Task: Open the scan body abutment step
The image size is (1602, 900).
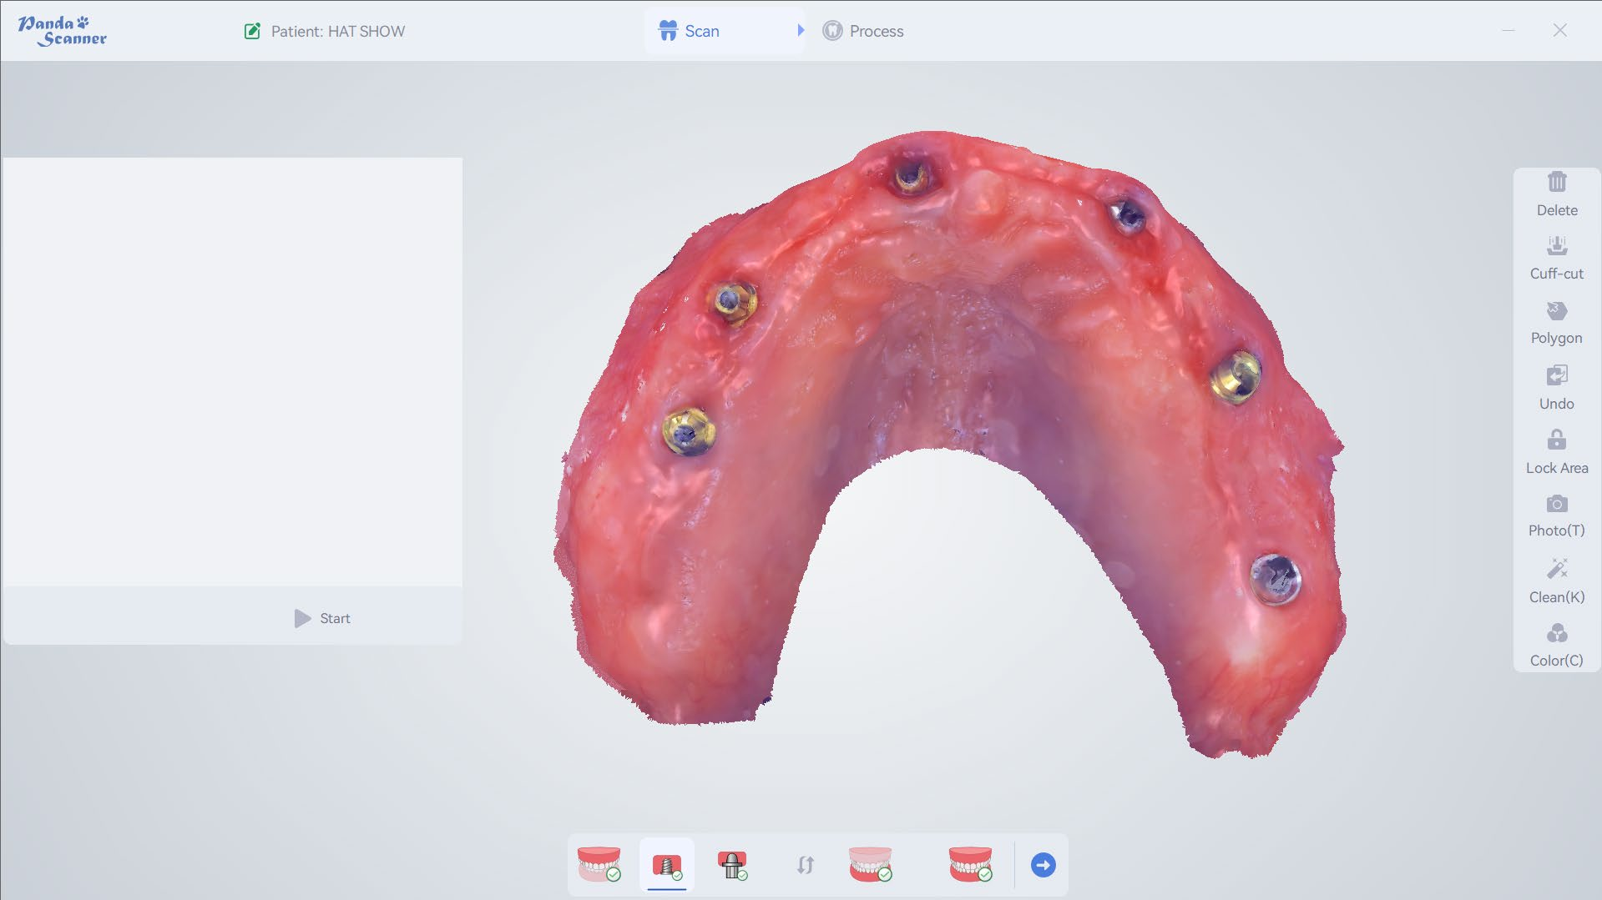Action: coord(732,865)
